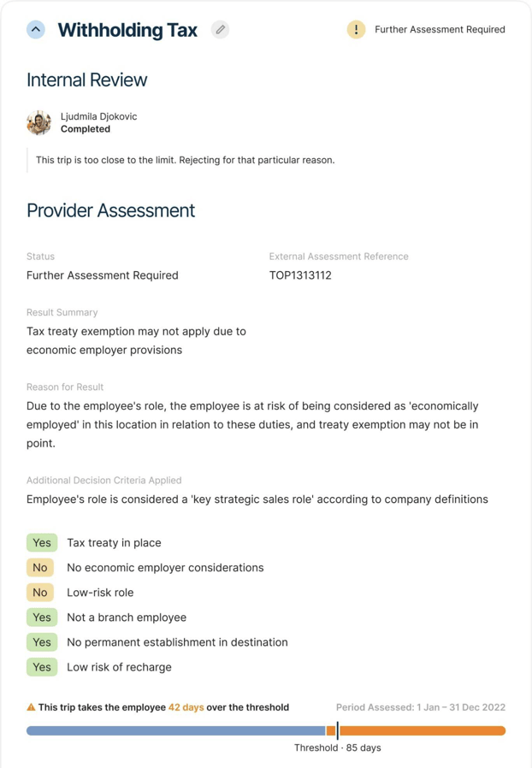Click the Internal Review heading
The height and width of the screenshot is (768, 532).
tap(87, 80)
